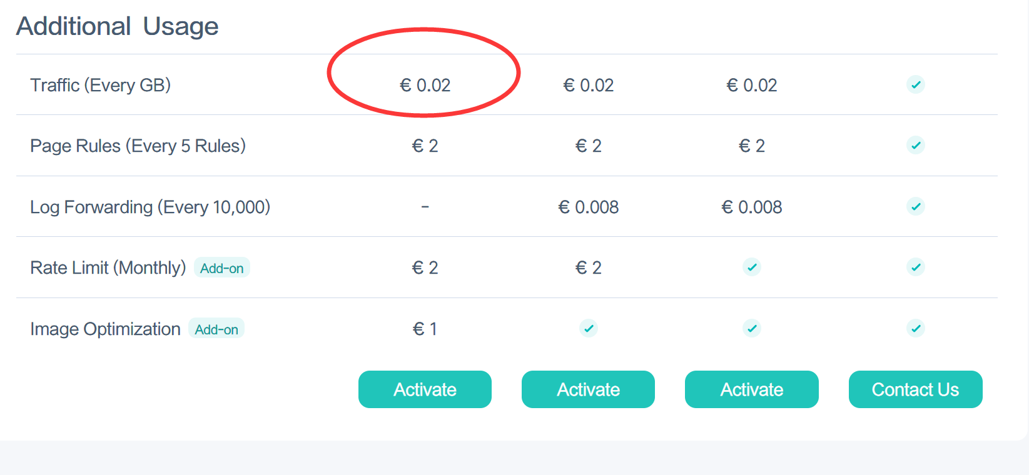Click the checkmark icon in Log Forwarding row

916,206
